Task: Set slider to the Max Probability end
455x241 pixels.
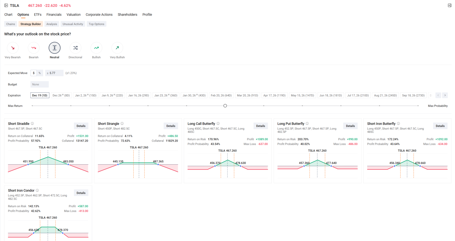Action: pos(418,106)
